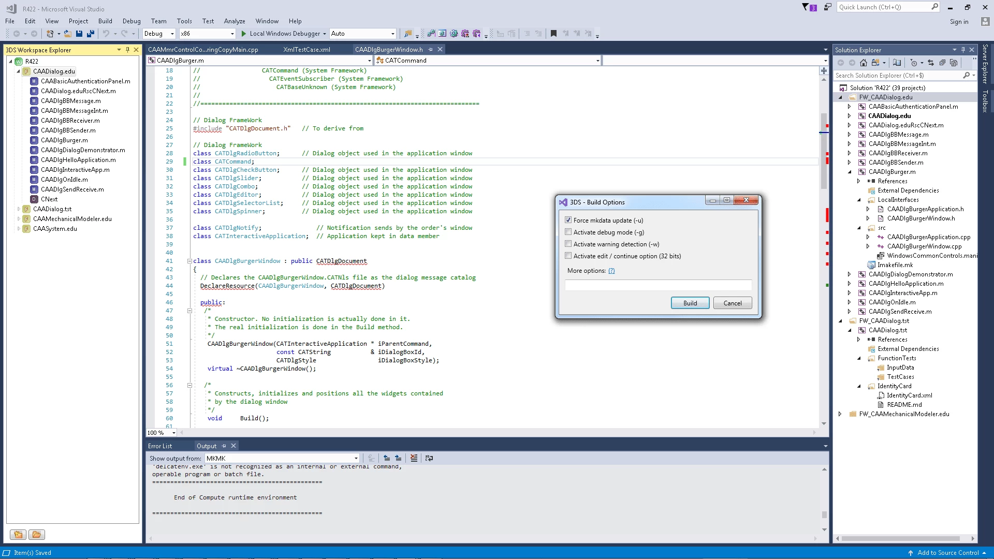Enable Activate debug mode checkbox
994x559 pixels.
coord(568,232)
